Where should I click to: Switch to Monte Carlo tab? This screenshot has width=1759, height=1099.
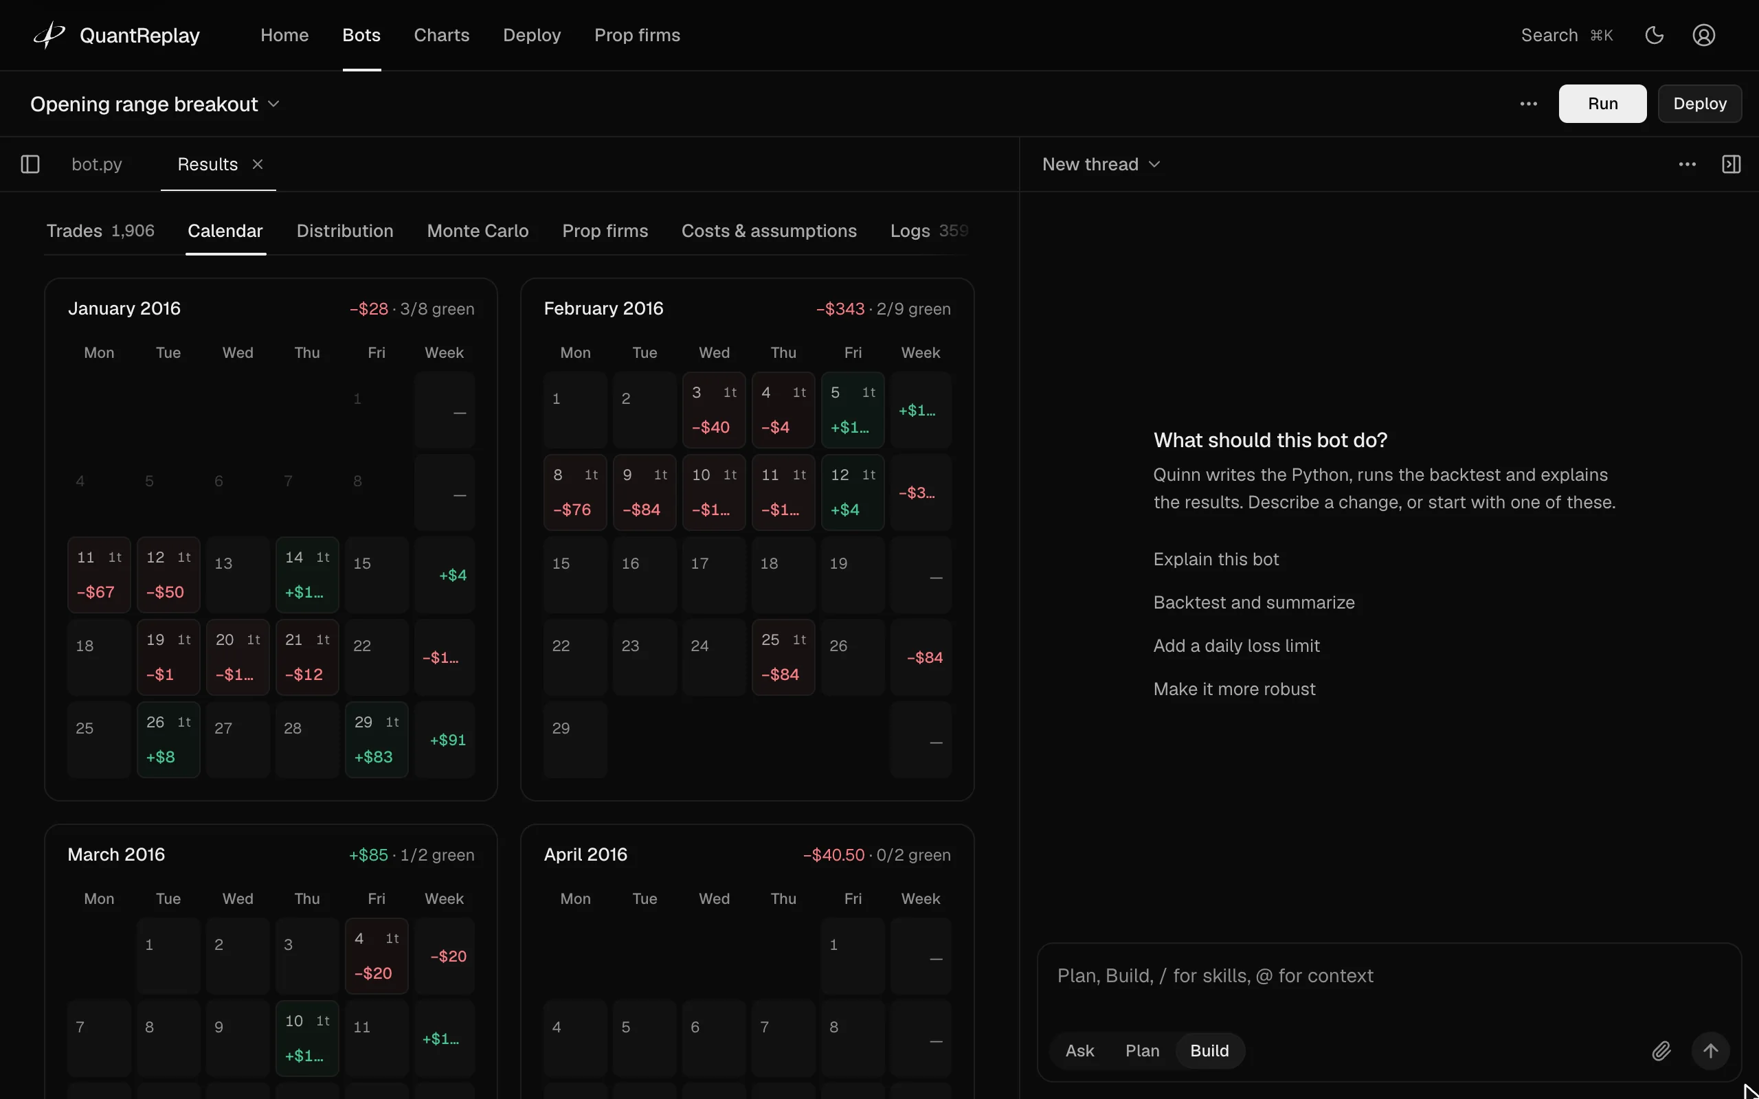[x=478, y=230]
